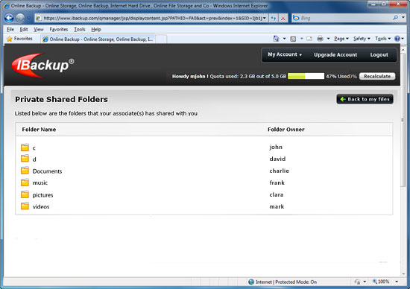The height and width of the screenshot is (289, 410).
Task: Click the Folder Name column header
Action: (39, 130)
